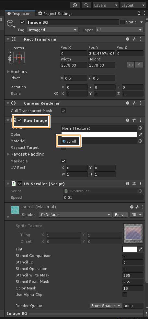Expand the Anchors foldout
Viewport: 148px width, 319px height.
[8, 71]
